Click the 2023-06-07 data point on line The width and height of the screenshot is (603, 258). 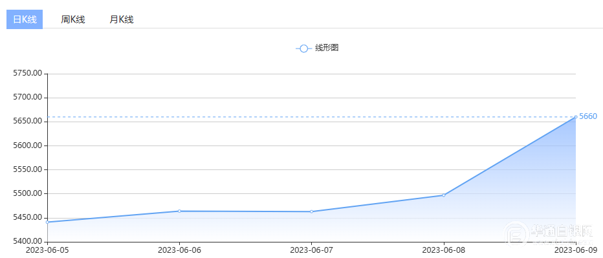311,211
